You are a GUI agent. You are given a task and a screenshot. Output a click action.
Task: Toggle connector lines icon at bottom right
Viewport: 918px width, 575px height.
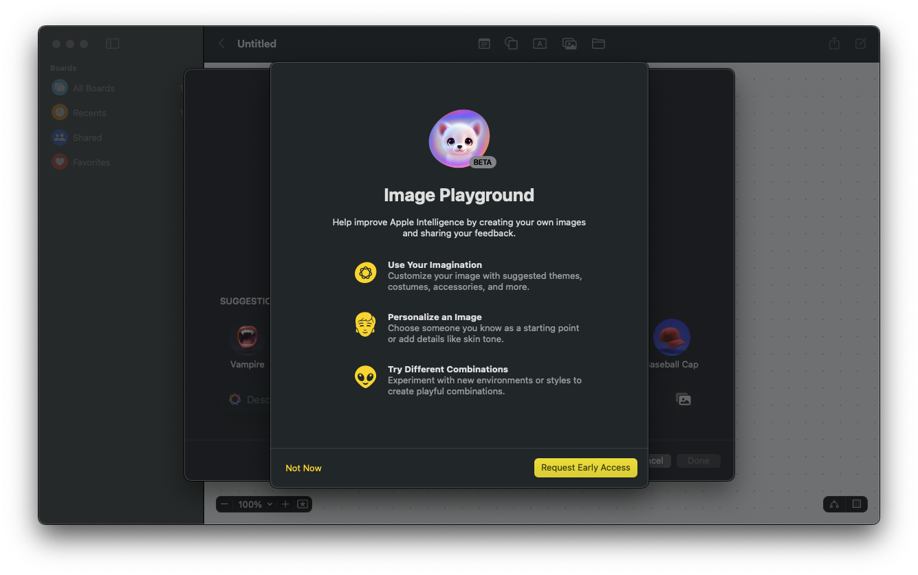pyautogui.click(x=834, y=504)
